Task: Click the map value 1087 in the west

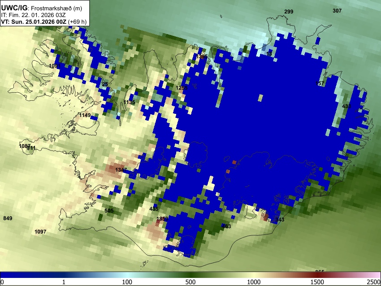Action: pos(25,146)
